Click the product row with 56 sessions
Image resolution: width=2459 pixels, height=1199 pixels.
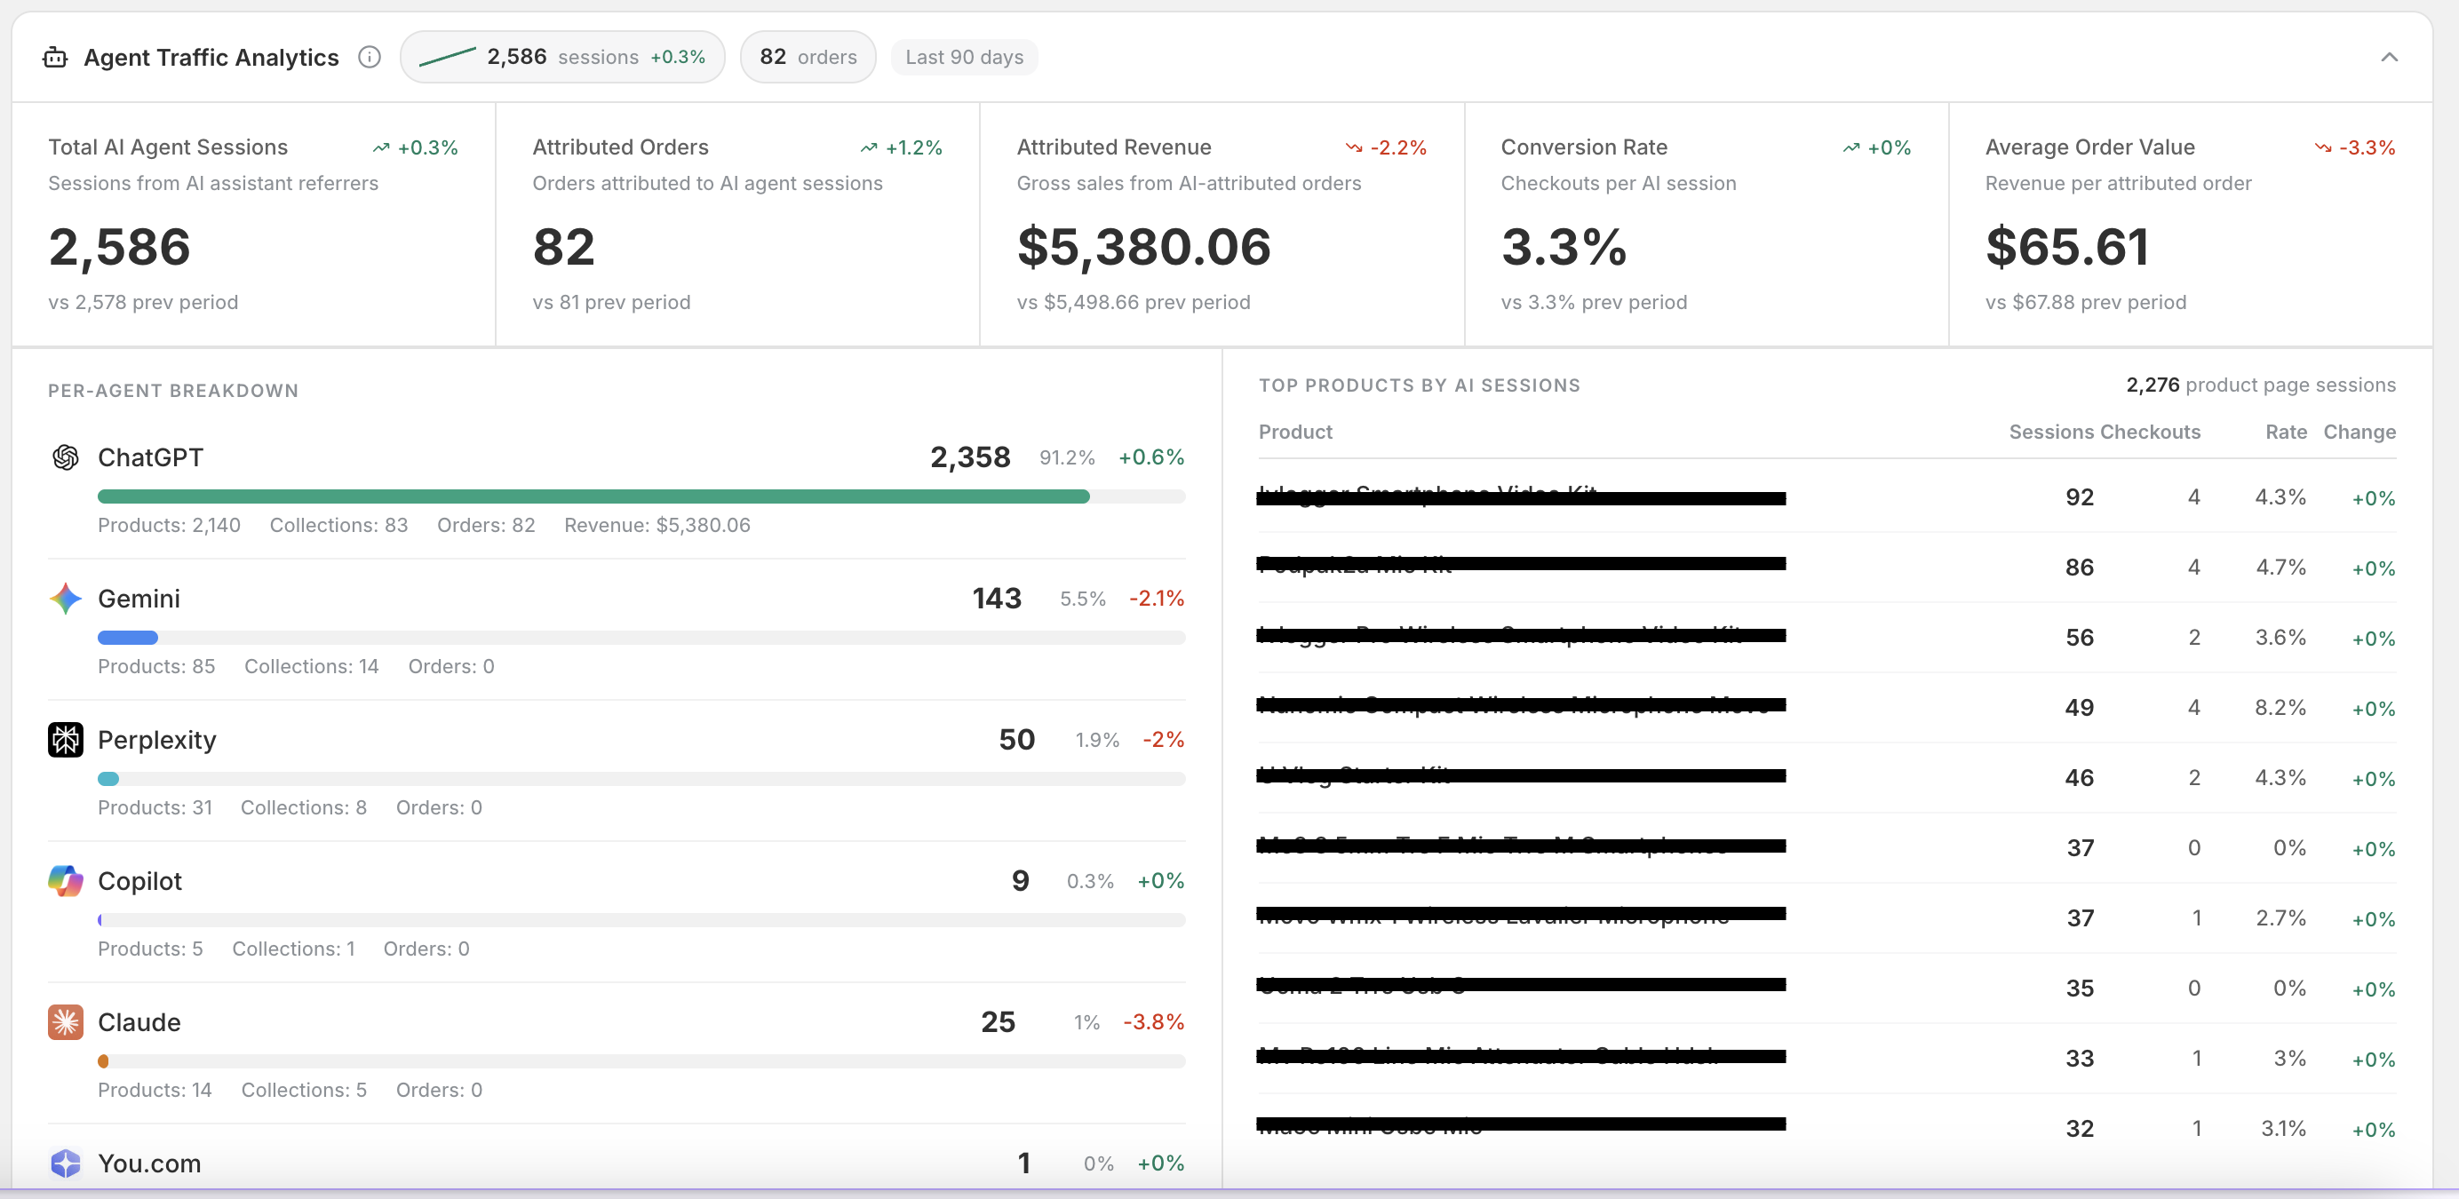tap(1827, 637)
